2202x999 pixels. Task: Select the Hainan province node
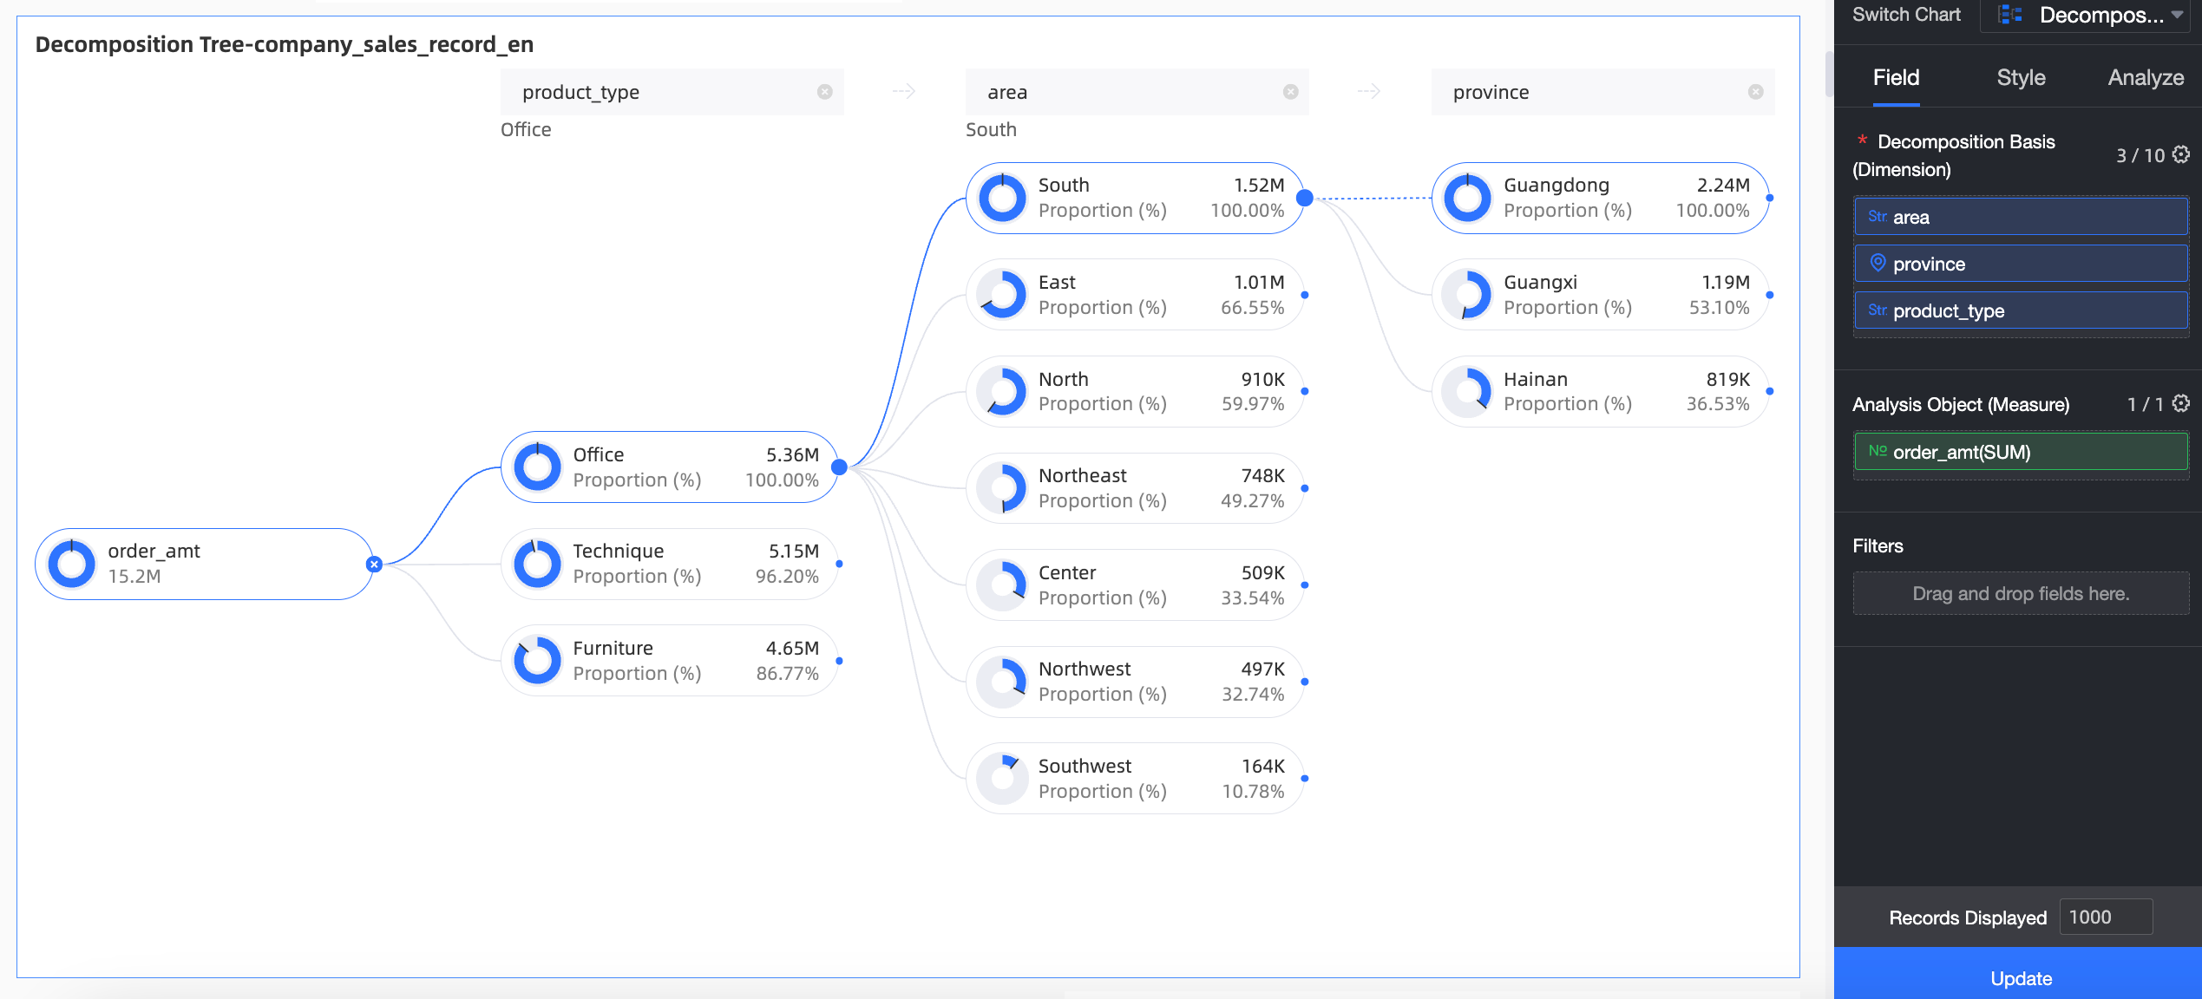pyautogui.click(x=1600, y=391)
